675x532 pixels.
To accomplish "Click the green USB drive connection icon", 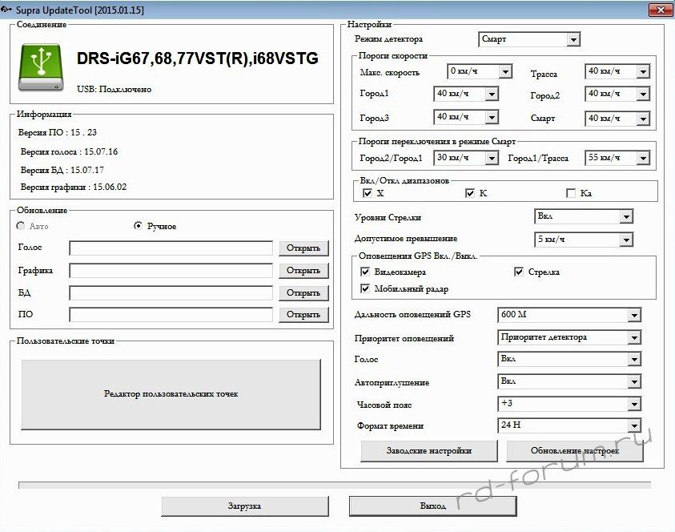I will (x=42, y=67).
